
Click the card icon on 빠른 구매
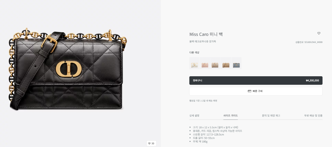pos(250,91)
